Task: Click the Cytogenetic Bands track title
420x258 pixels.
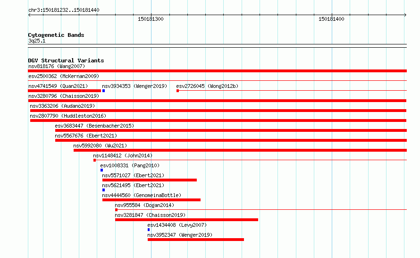Action: pyautogui.click(x=56, y=35)
